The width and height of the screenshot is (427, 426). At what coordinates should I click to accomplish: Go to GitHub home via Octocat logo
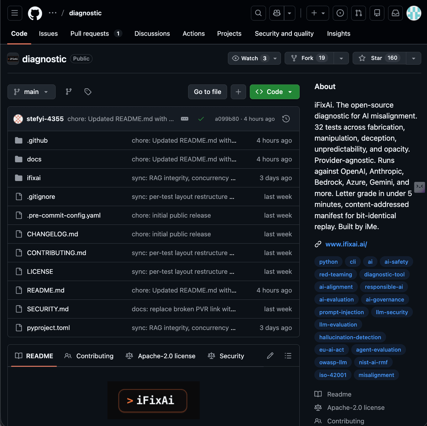coord(35,13)
